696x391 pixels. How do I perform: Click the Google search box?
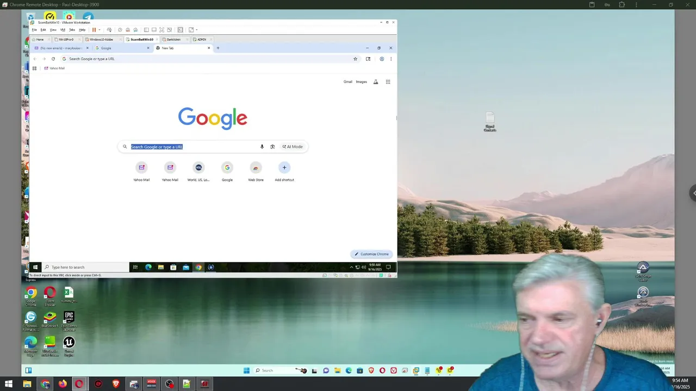coord(213,147)
